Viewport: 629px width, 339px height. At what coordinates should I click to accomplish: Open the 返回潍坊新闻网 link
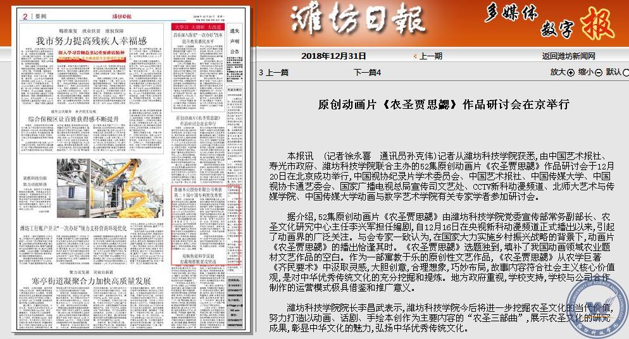tap(568, 56)
